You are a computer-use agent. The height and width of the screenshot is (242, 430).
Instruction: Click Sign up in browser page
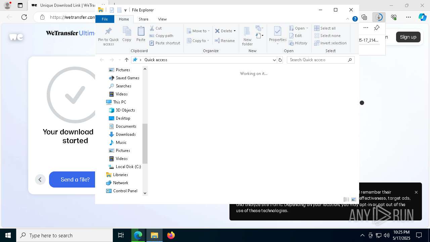click(408, 37)
